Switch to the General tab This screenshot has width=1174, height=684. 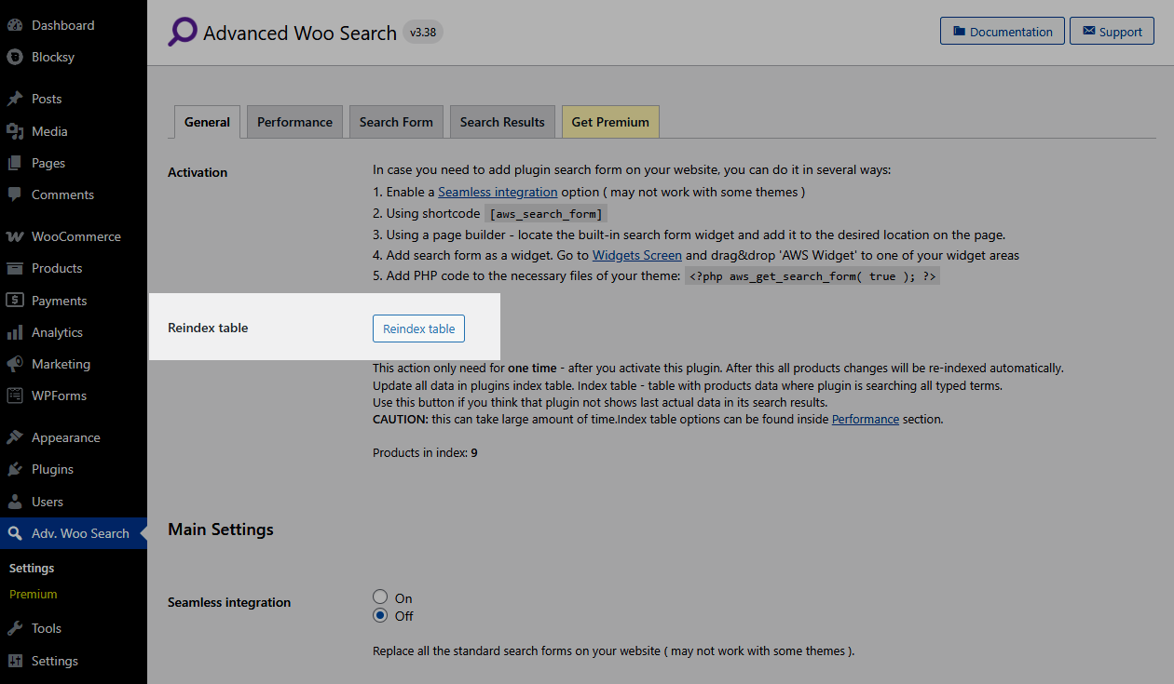coord(207,122)
